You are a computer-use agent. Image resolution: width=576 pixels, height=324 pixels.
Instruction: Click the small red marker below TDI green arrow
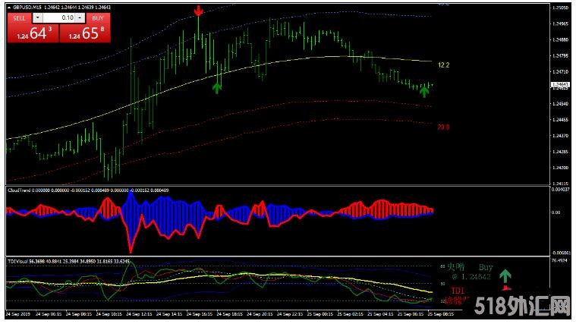click(507, 288)
